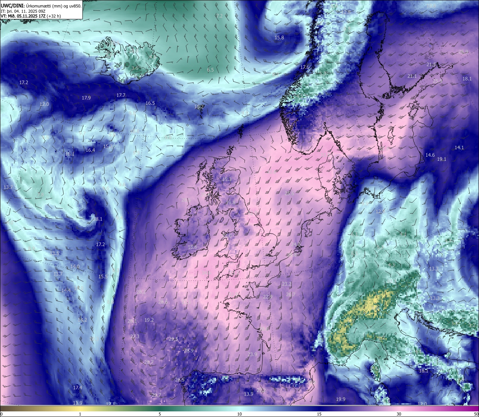
Task: Click the 18.6 value over Ireland
Action: point(192,247)
